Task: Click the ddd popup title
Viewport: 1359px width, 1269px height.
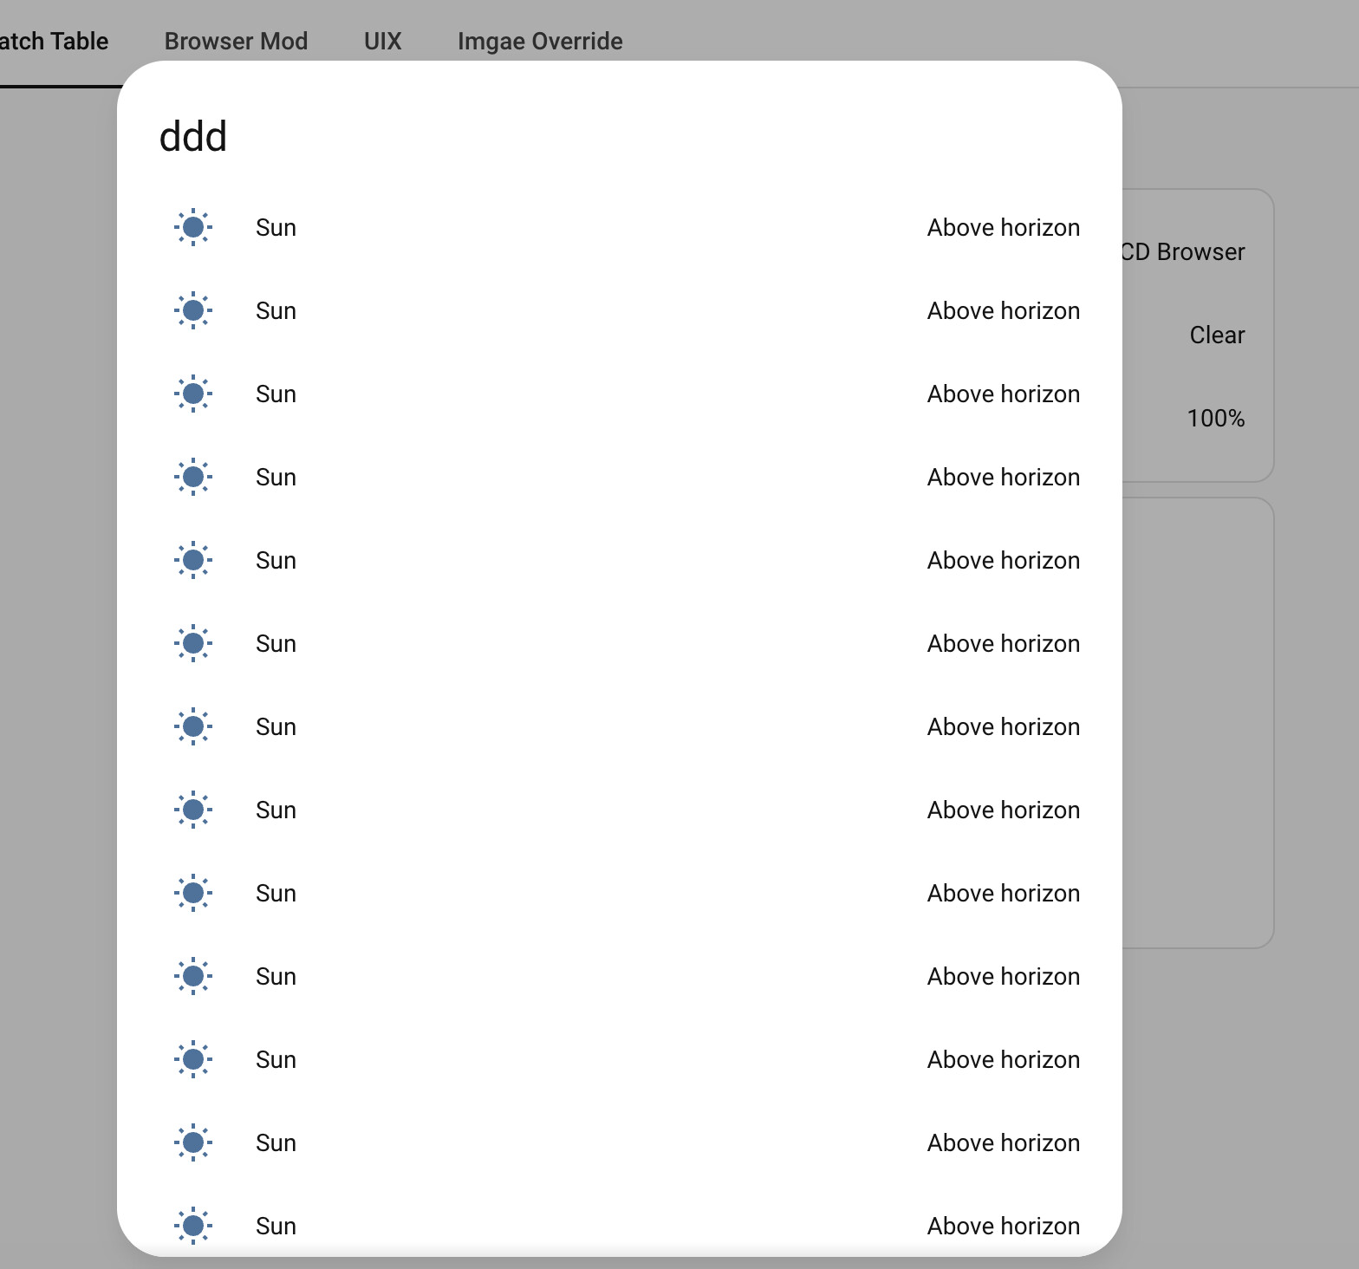Action: (193, 137)
